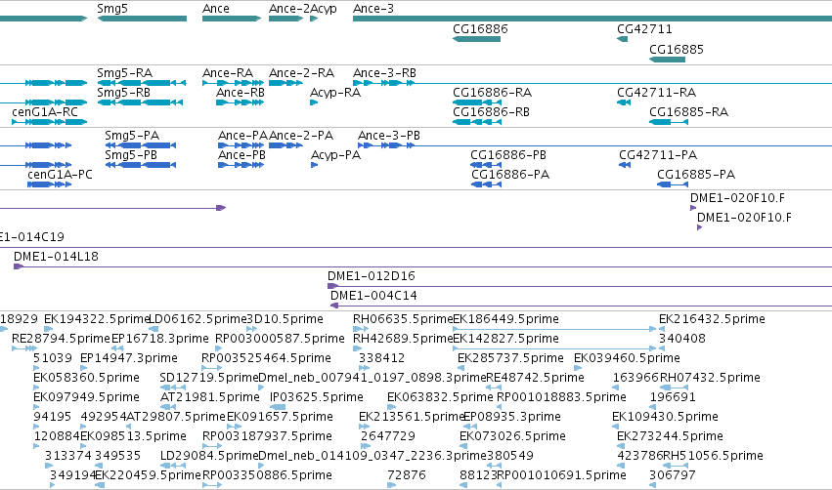Image resolution: width=832 pixels, height=490 pixels.
Task: Click EST EK216432.5prime
Action: (x=712, y=319)
